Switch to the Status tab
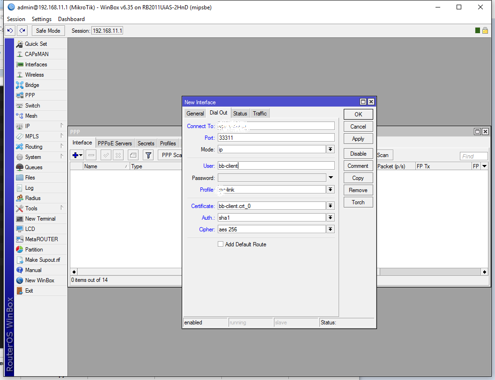This screenshot has height=380, width=495. pyautogui.click(x=240, y=114)
